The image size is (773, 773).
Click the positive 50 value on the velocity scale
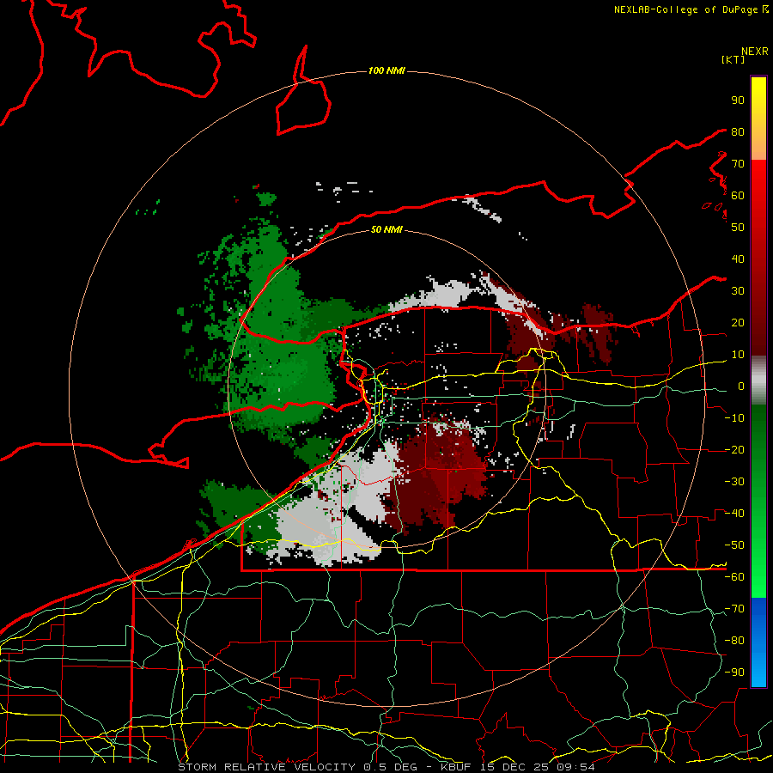[738, 228]
